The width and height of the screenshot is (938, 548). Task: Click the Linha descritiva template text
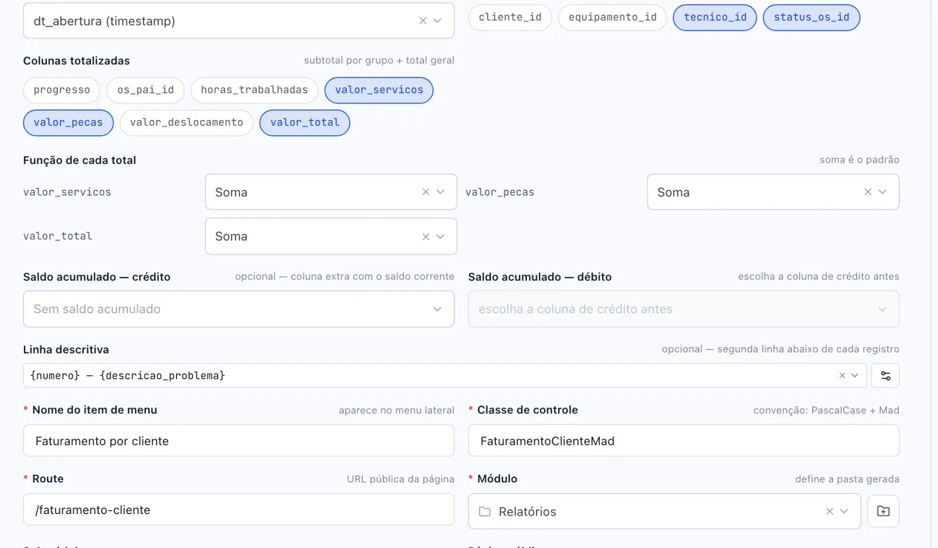(127, 376)
